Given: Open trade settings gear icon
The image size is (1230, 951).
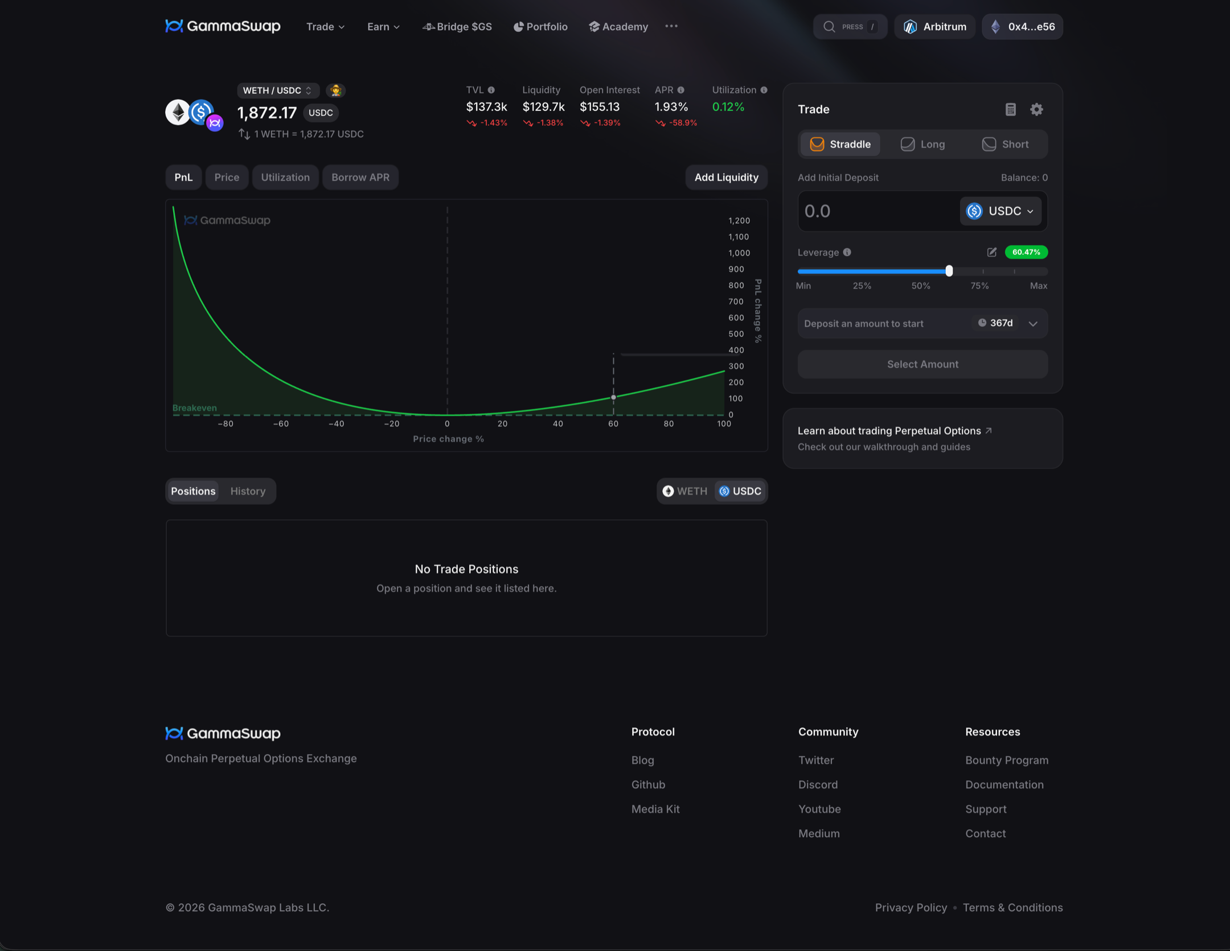Looking at the screenshot, I should (1036, 109).
